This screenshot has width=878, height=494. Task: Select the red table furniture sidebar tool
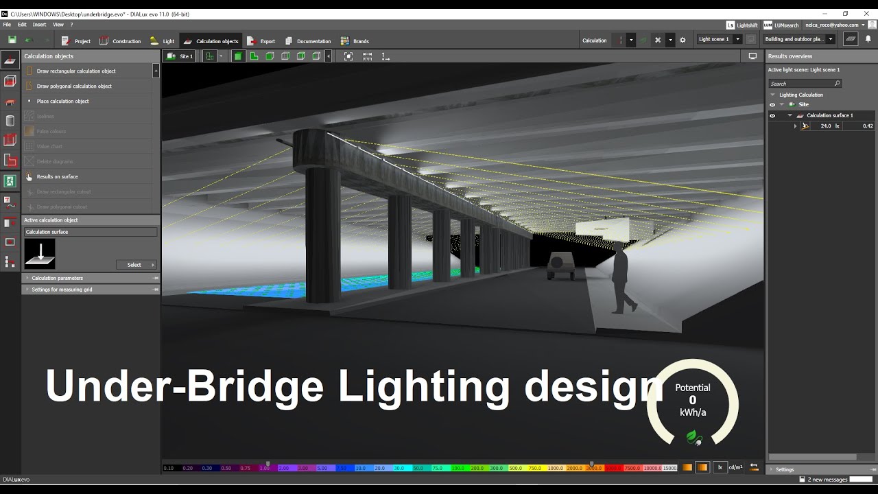(x=10, y=102)
